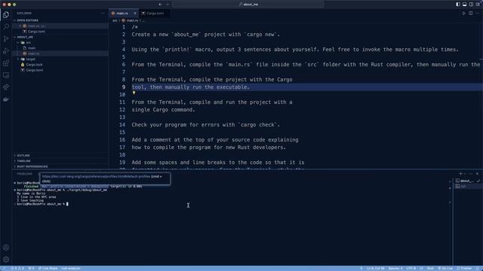Open the Remote Explorer activity icon
The height and width of the screenshot is (271, 483).
6,75
